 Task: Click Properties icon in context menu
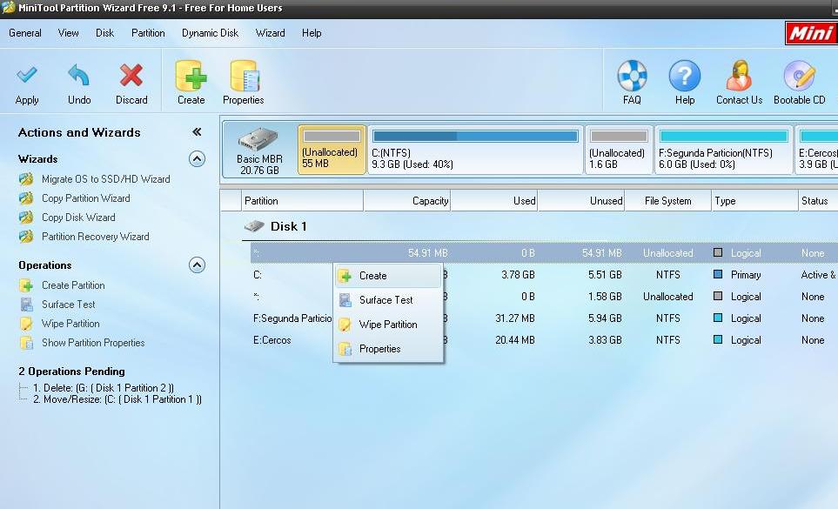pos(345,349)
